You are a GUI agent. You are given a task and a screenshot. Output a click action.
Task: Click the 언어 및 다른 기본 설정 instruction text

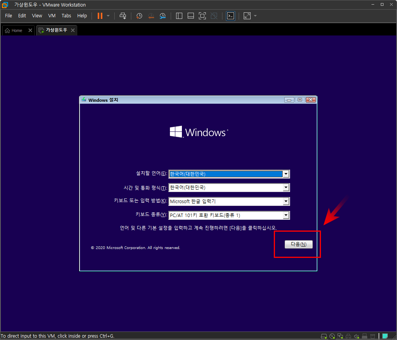pos(198,228)
